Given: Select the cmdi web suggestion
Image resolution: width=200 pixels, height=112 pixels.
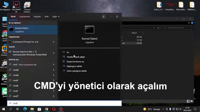Looking at the screenshot, I should click(30, 91).
